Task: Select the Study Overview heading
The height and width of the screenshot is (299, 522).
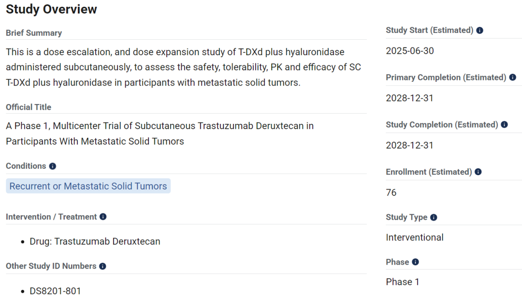Action: (x=51, y=9)
